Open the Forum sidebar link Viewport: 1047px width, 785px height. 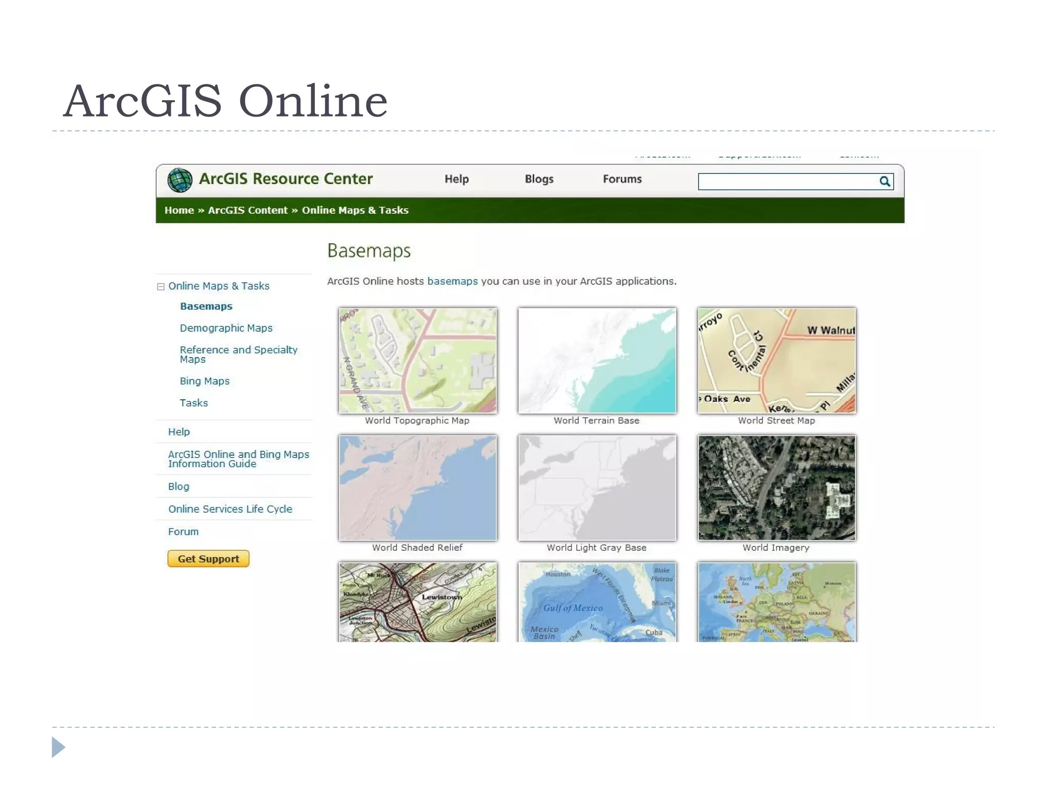click(x=183, y=532)
